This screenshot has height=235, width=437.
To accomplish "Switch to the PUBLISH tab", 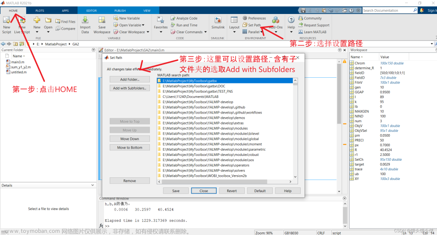I will point(120,10).
